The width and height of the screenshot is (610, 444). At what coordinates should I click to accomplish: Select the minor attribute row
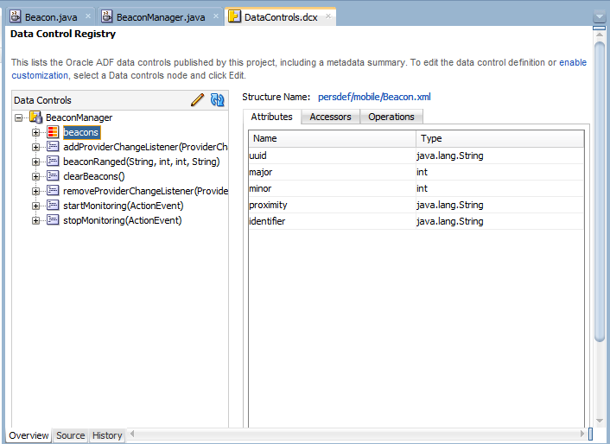(416, 188)
